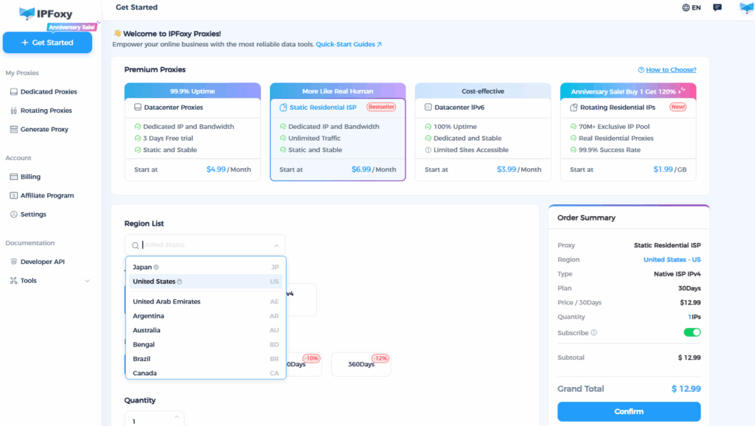Click the chat message icon in header

click(x=717, y=7)
